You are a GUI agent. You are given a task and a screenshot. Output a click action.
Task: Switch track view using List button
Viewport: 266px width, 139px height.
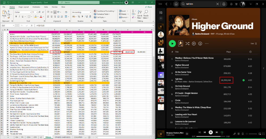pyautogui.click(x=254, y=44)
